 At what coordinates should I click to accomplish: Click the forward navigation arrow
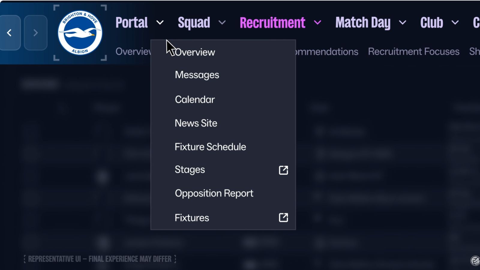[36, 33]
